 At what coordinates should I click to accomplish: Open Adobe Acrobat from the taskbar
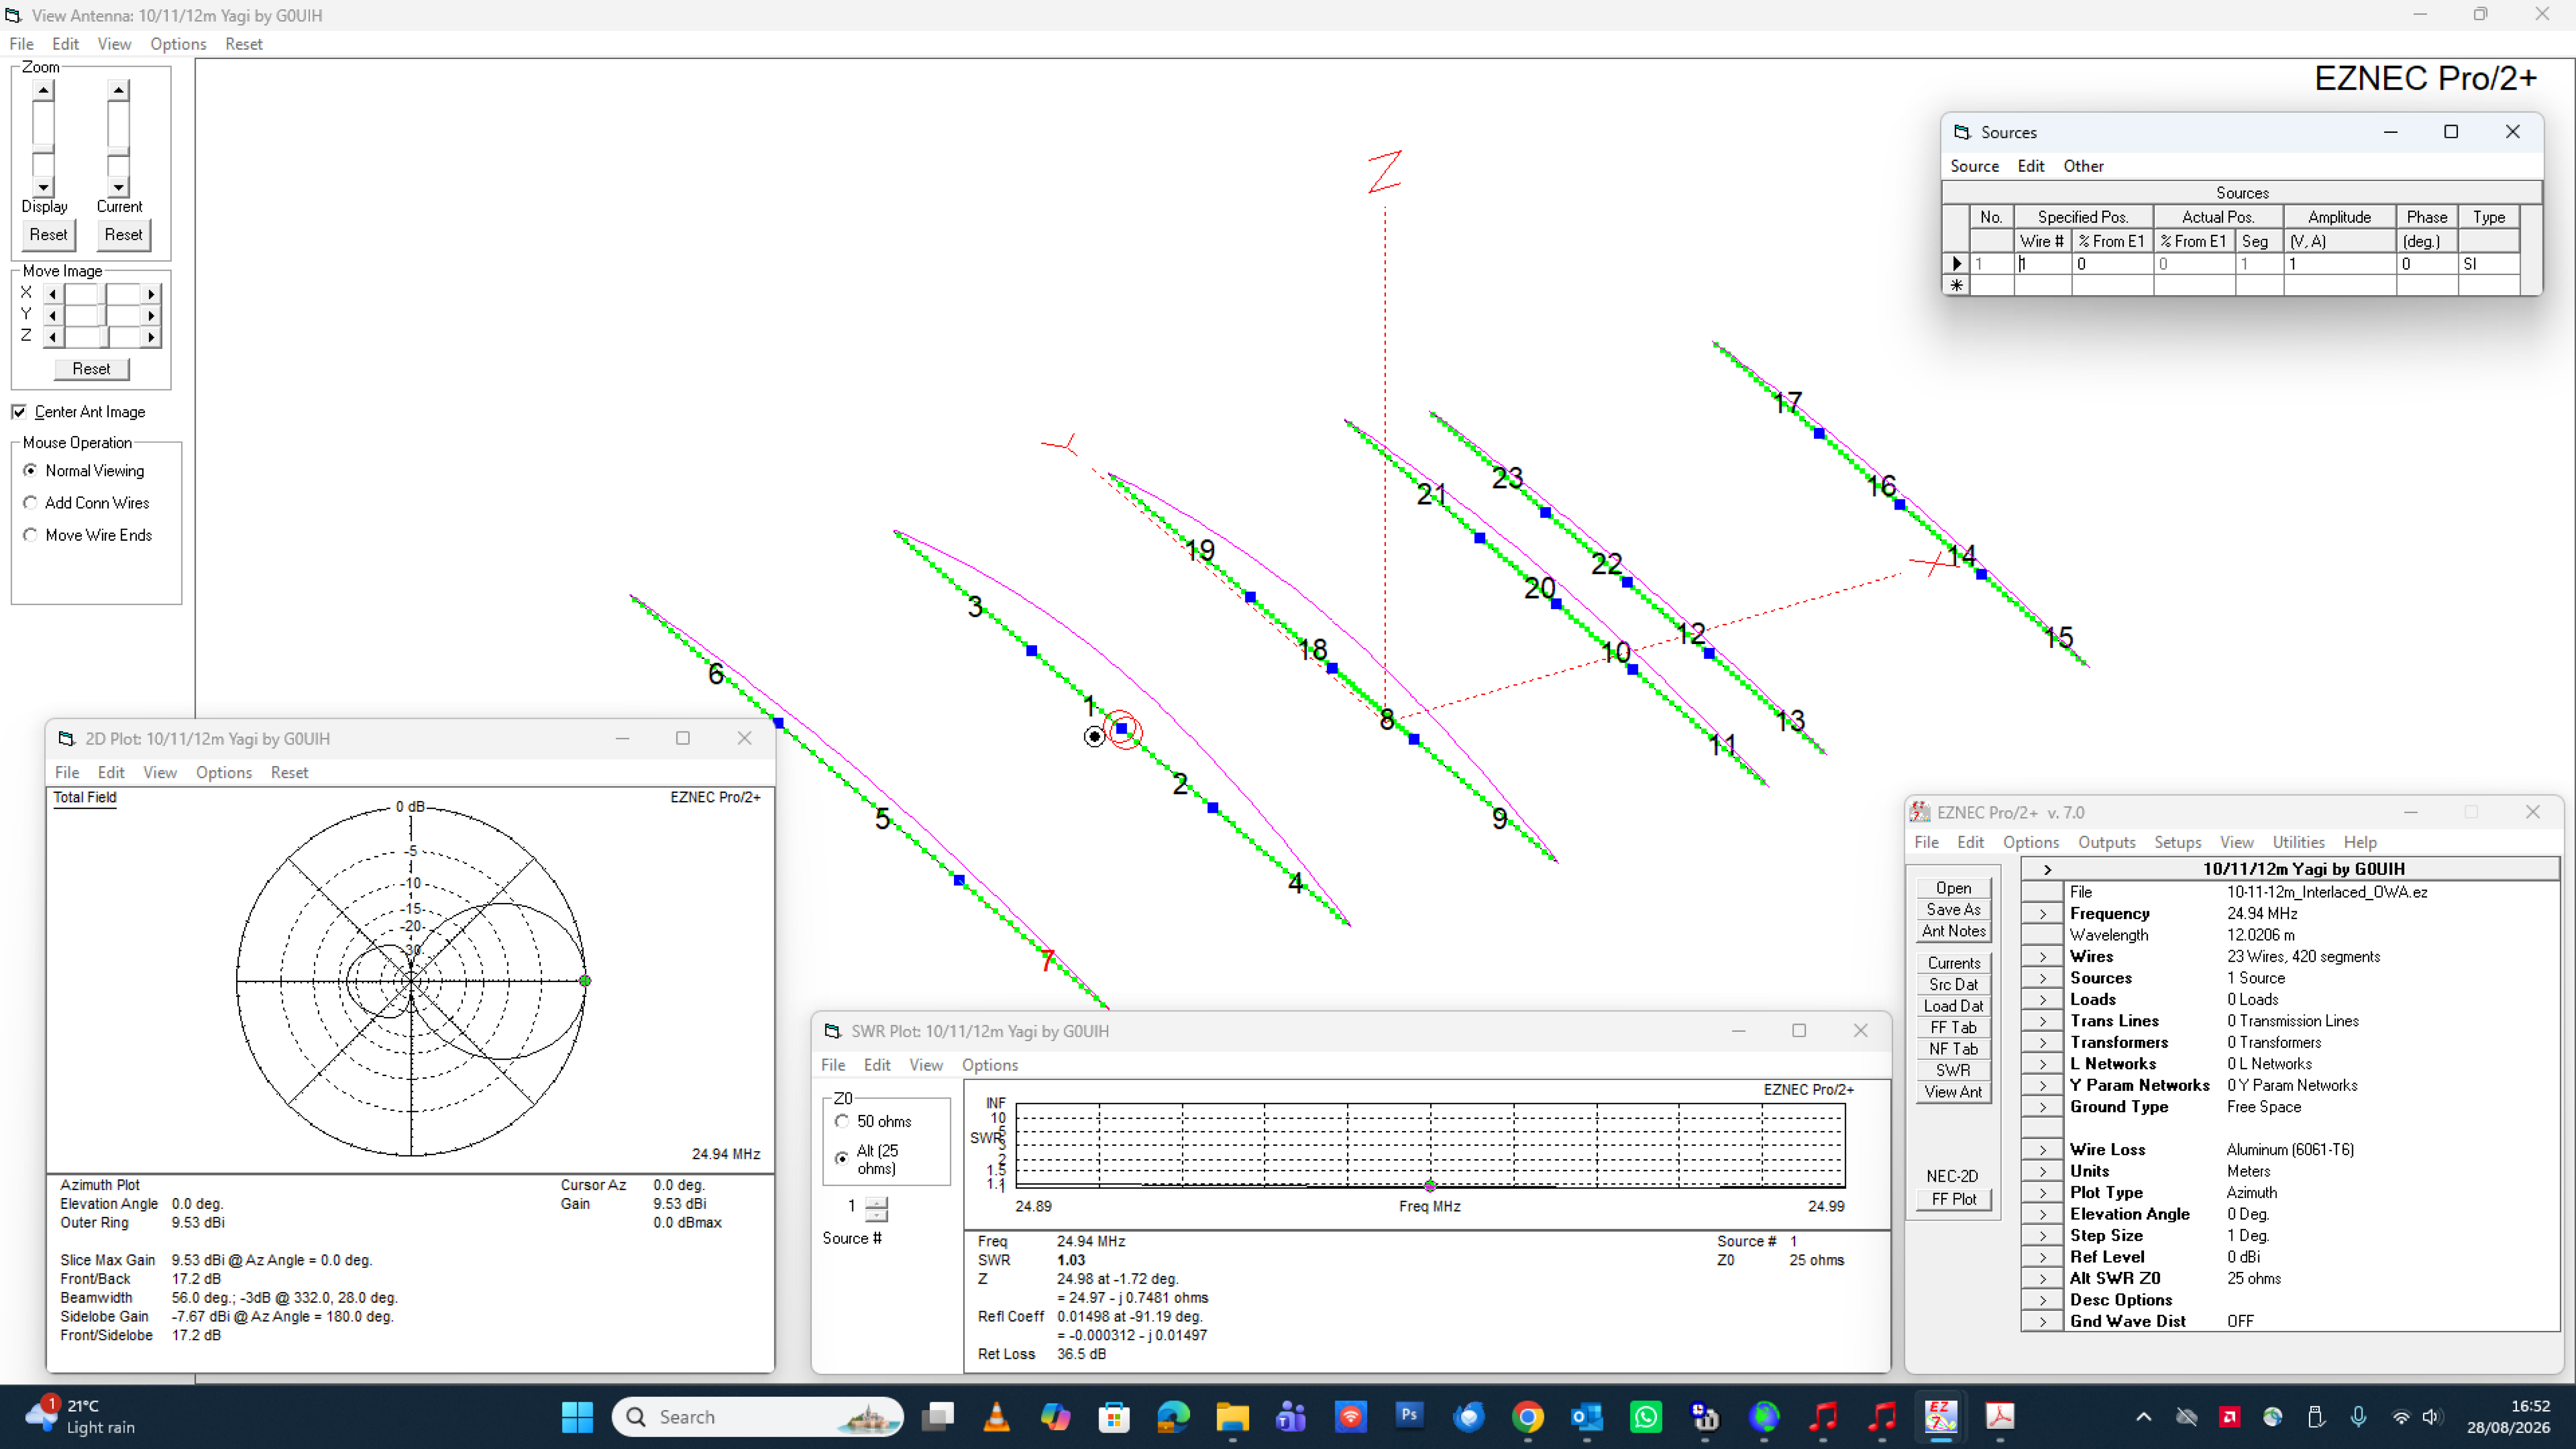[x=1999, y=1416]
